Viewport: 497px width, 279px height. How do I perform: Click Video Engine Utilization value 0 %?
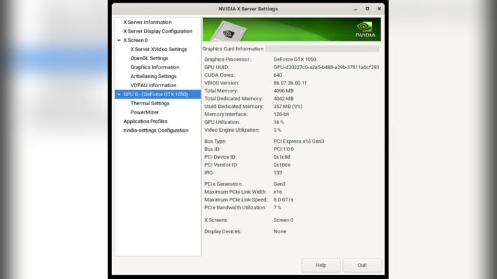(278, 130)
